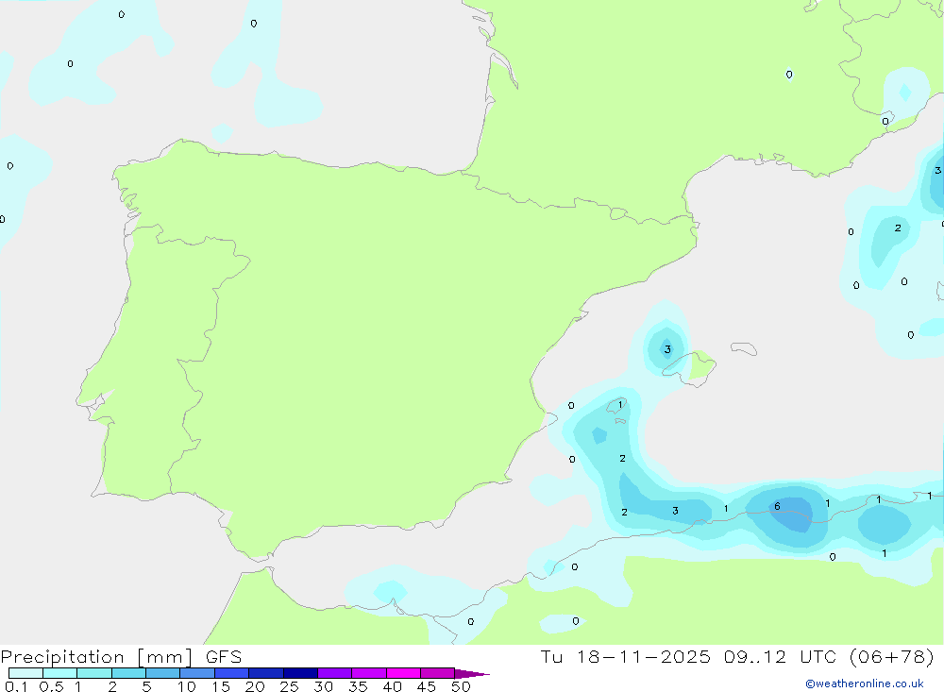Click the legend label '35'
944x692 pixels.
pos(358,686)
